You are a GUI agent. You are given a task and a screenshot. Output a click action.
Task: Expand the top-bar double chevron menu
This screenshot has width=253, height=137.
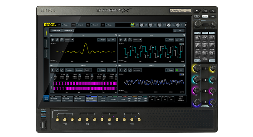(x=186, y=25)
